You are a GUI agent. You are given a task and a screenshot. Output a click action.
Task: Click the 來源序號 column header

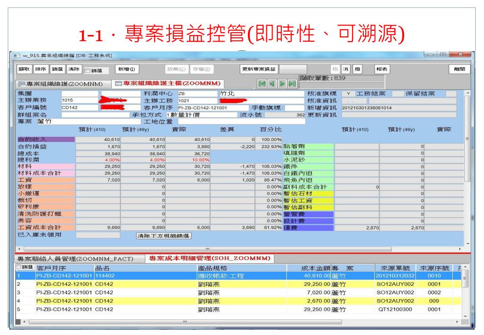[434, 268]
